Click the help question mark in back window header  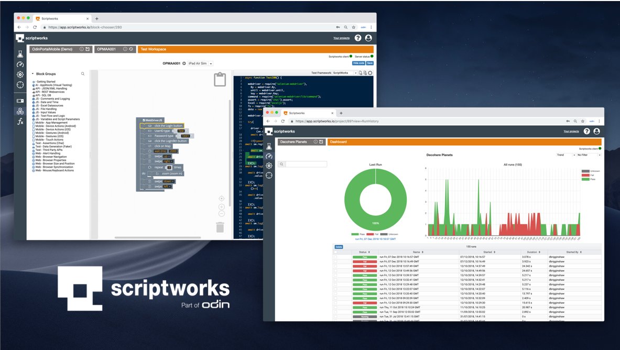pyautogui.click(x=358, y=38)
